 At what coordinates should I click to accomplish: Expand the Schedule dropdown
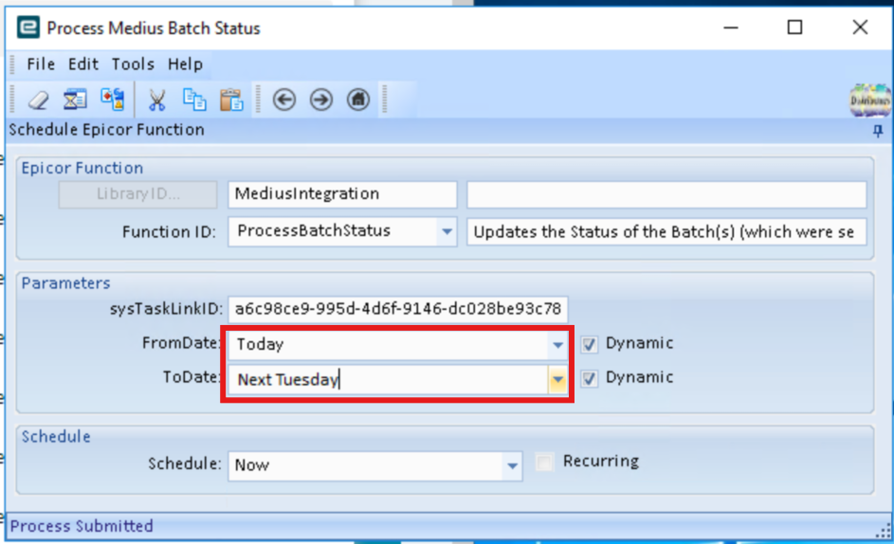pos(512,466)
